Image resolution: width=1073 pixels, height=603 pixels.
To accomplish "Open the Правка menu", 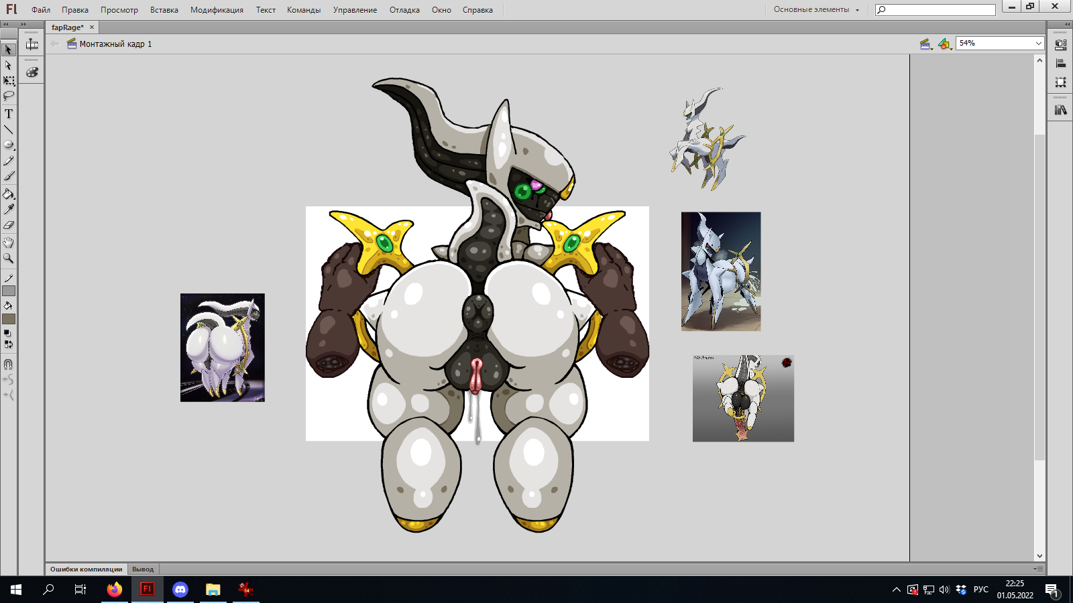I will (75, 10).
